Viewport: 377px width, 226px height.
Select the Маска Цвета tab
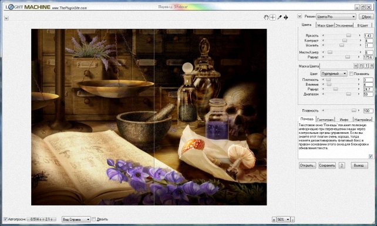pyautogui.click(x=309, y=66)
